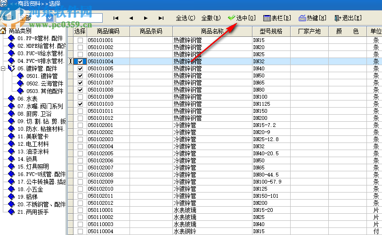The height and width of the screenshot is (235, 382).
Task: Uncheck the box for 050101008
Action: point(80,90)
